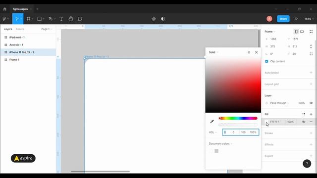317x178 pixels.
Task: Select the Android - 1 layer
Action: [28, 45]
